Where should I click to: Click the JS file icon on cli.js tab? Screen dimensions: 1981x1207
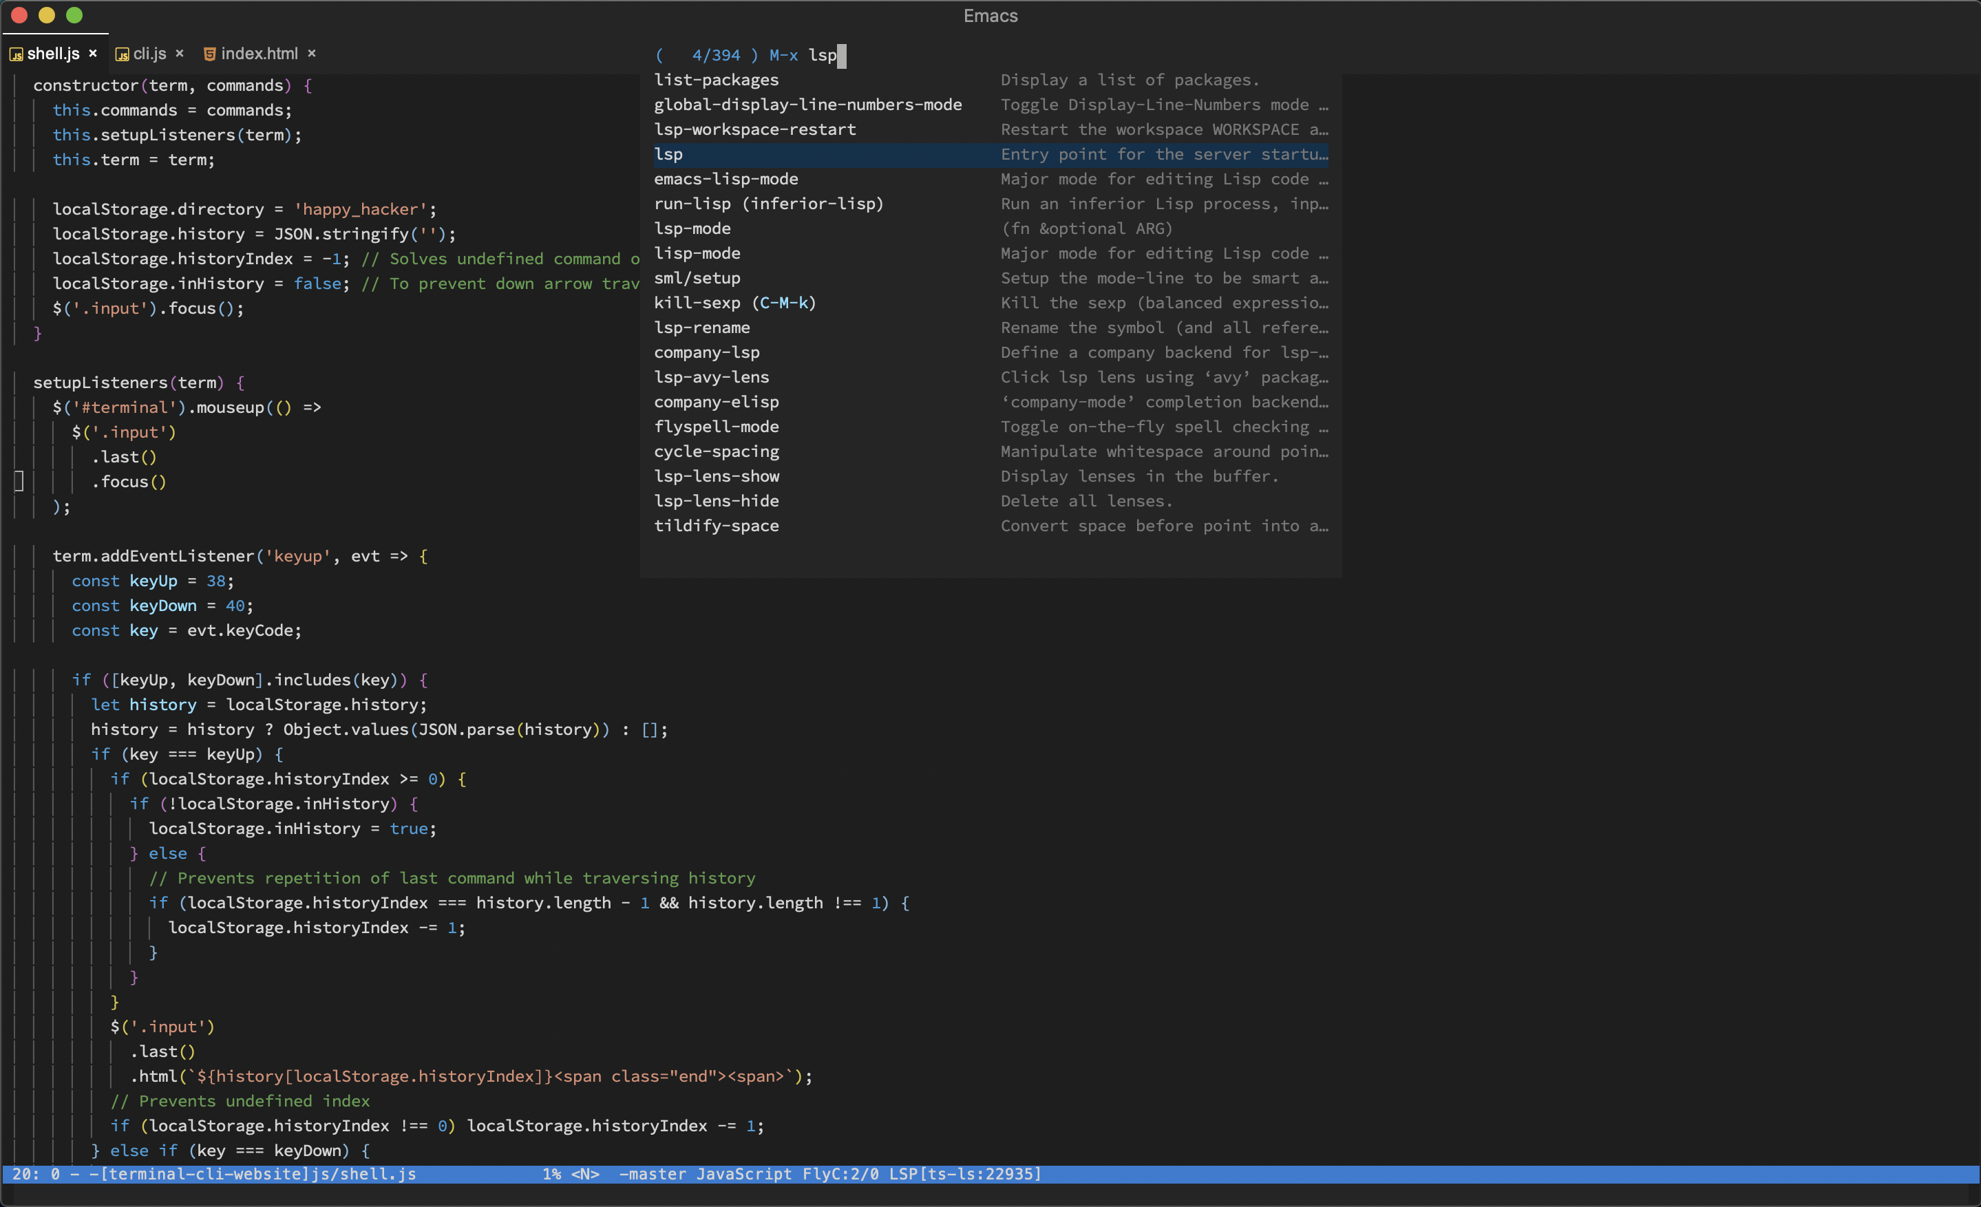(x=123, y=54)
